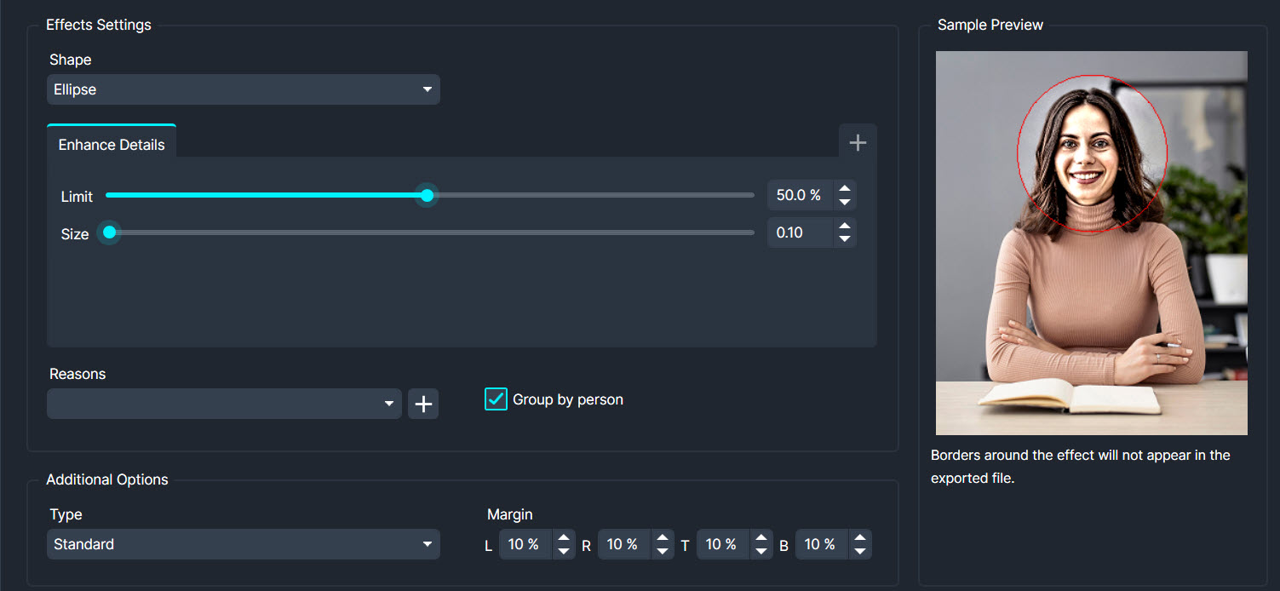Click the plus icon to add effect tab
The image size is (1280, 591).
click(x=858, y=141)
